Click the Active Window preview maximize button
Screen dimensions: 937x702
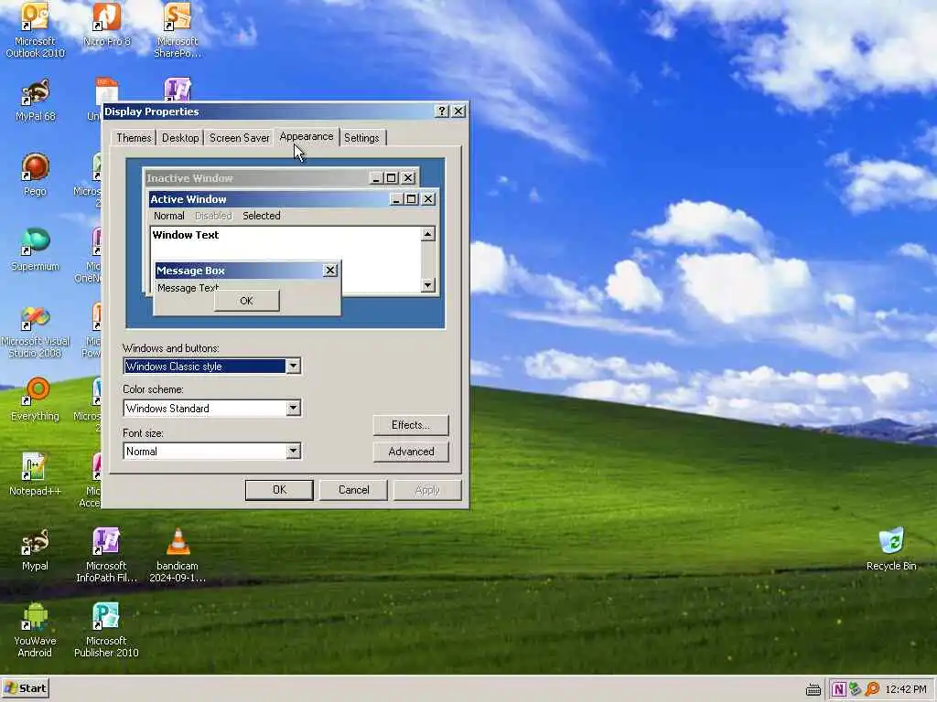411,199
